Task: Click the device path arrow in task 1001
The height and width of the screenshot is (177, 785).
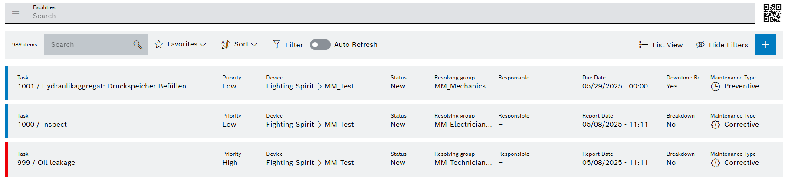Action: (x=319, y=86)
